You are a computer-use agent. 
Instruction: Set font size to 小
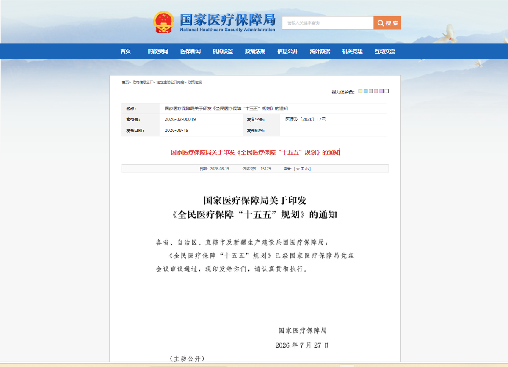308,169
